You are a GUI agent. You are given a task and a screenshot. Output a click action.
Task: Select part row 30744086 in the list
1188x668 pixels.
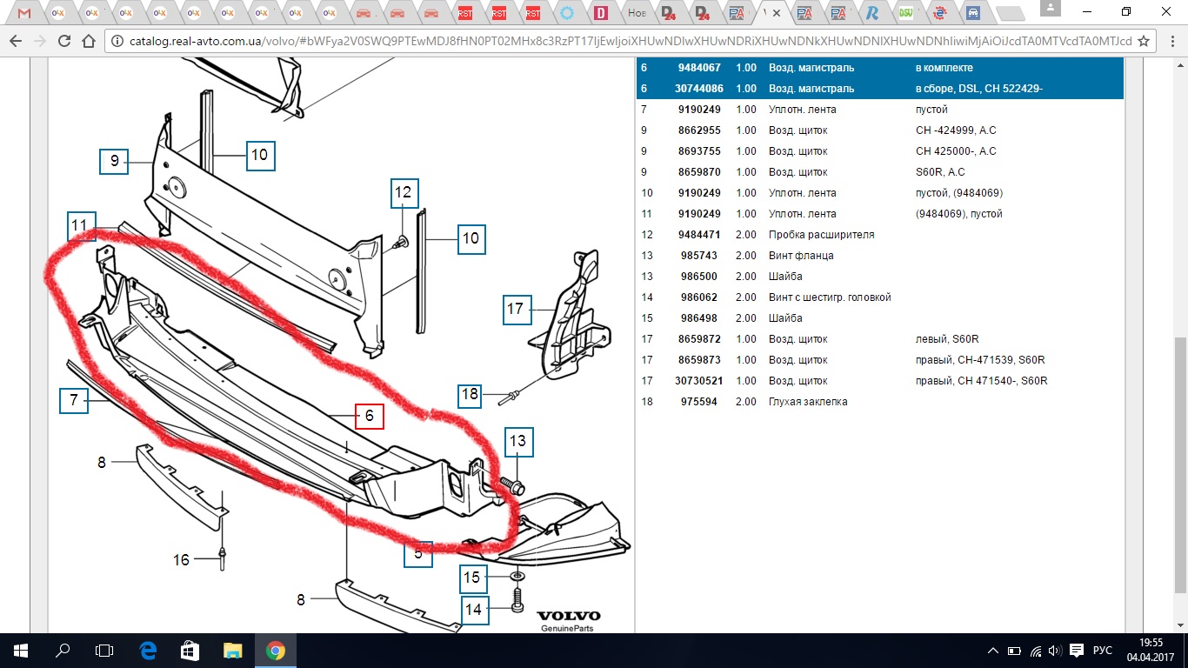click(880, 89)
